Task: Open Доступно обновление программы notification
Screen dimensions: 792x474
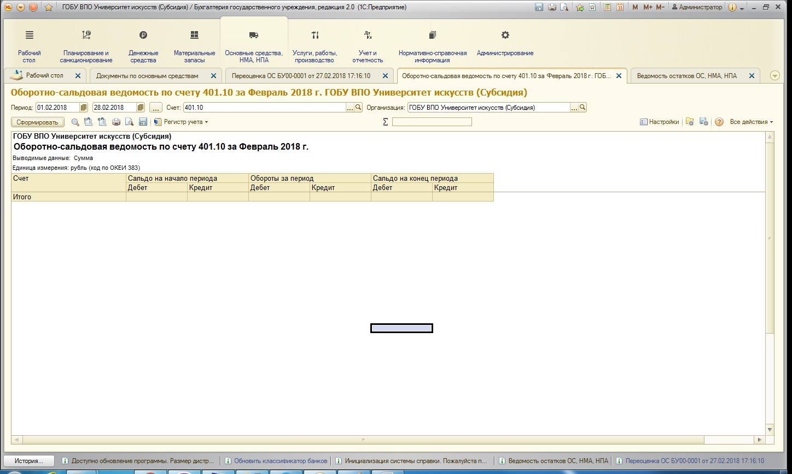Action: click(x=143, y=461)
